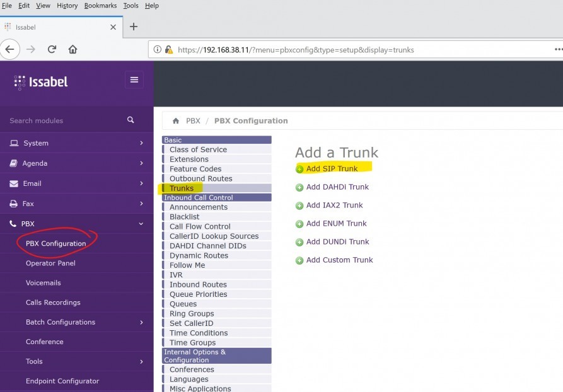The height and width of the screenshot is (392, 563).
Task: Open Voicemails in sidebar
Action: click(x=43, y=283)
